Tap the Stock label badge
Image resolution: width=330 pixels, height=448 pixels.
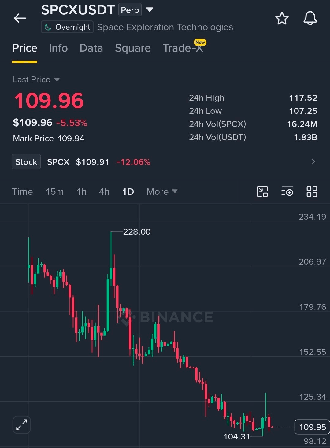(26, 162)
